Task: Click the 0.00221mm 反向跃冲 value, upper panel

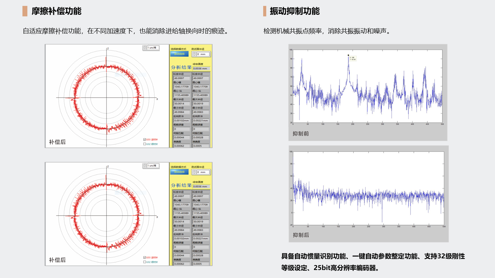Action: 201,120
